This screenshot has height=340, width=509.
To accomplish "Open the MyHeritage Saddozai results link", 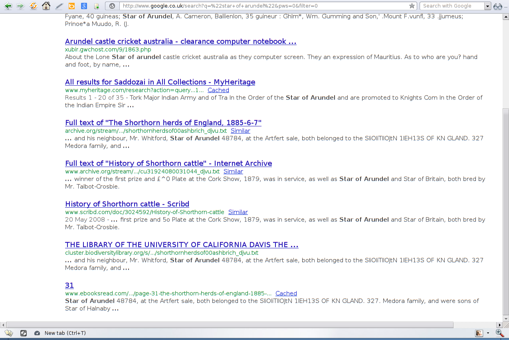I will click(160, 82).
